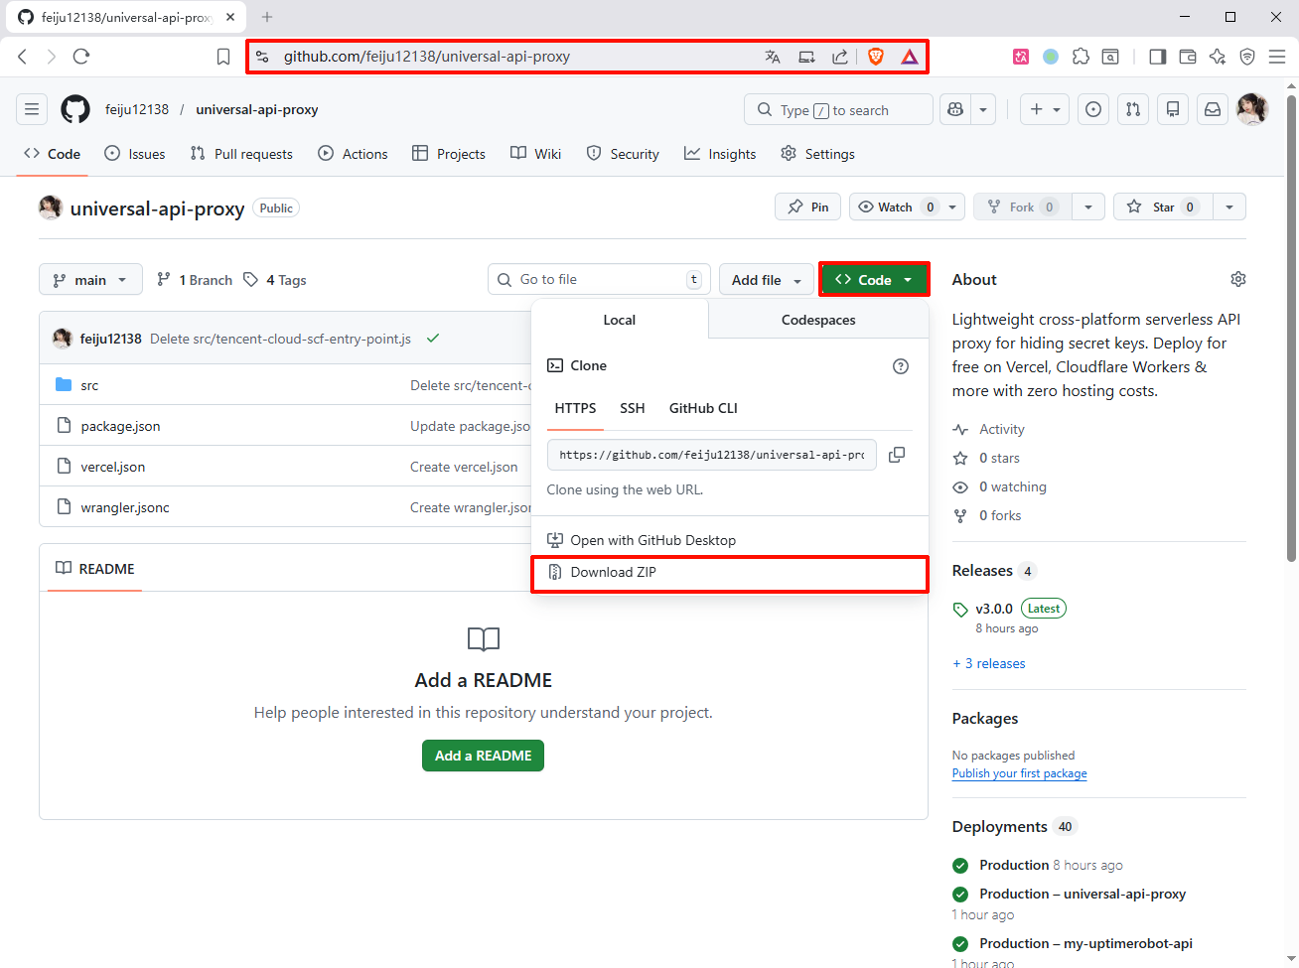Expand the Fork options dropdown arrow
Image resolution: width=1299 pixels, height=968 pixels.
[x=1088, y=207]
